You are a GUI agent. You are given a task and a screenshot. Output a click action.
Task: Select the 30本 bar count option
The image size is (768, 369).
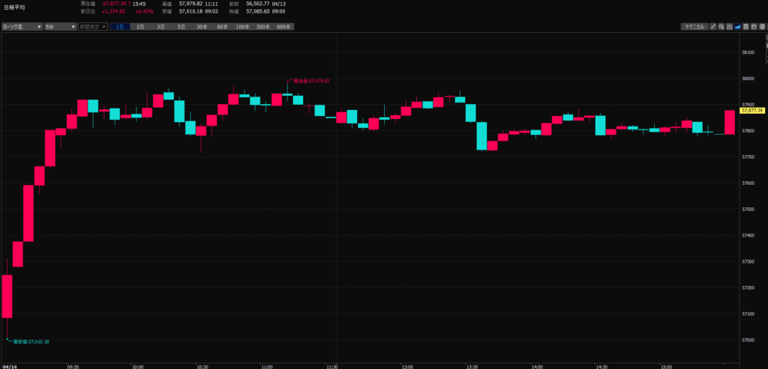pos(202,27)
